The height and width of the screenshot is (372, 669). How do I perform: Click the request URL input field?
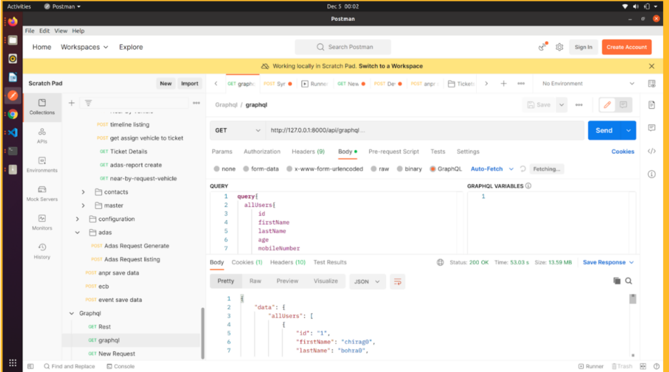425,131
